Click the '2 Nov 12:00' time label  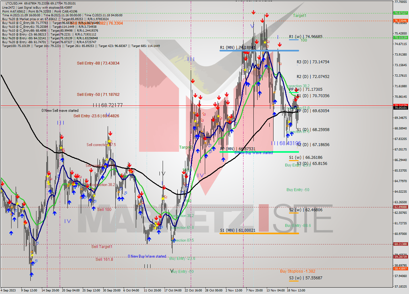tap(234, 290)
